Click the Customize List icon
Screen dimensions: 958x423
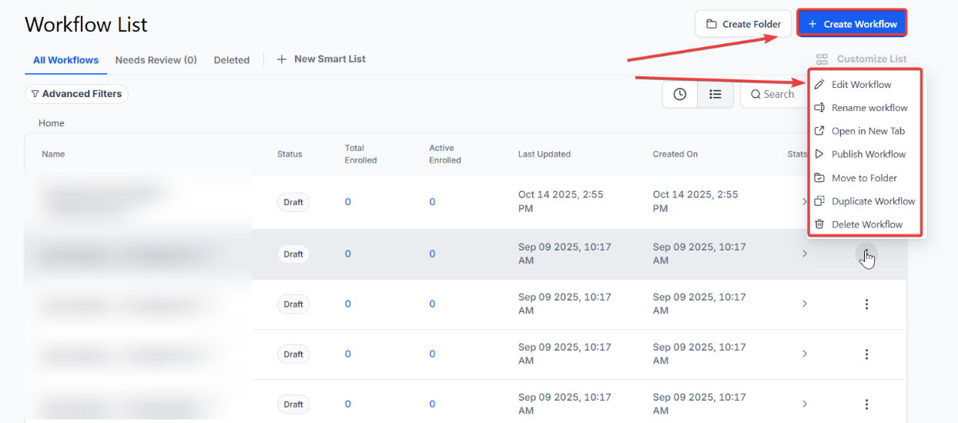point(822,59)
